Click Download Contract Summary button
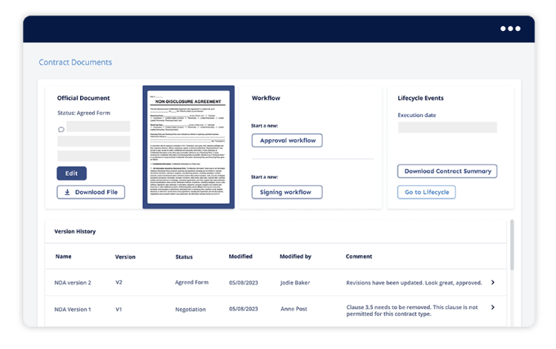Image resolution: width=556 pixels, height=349 pixels. 447,171
